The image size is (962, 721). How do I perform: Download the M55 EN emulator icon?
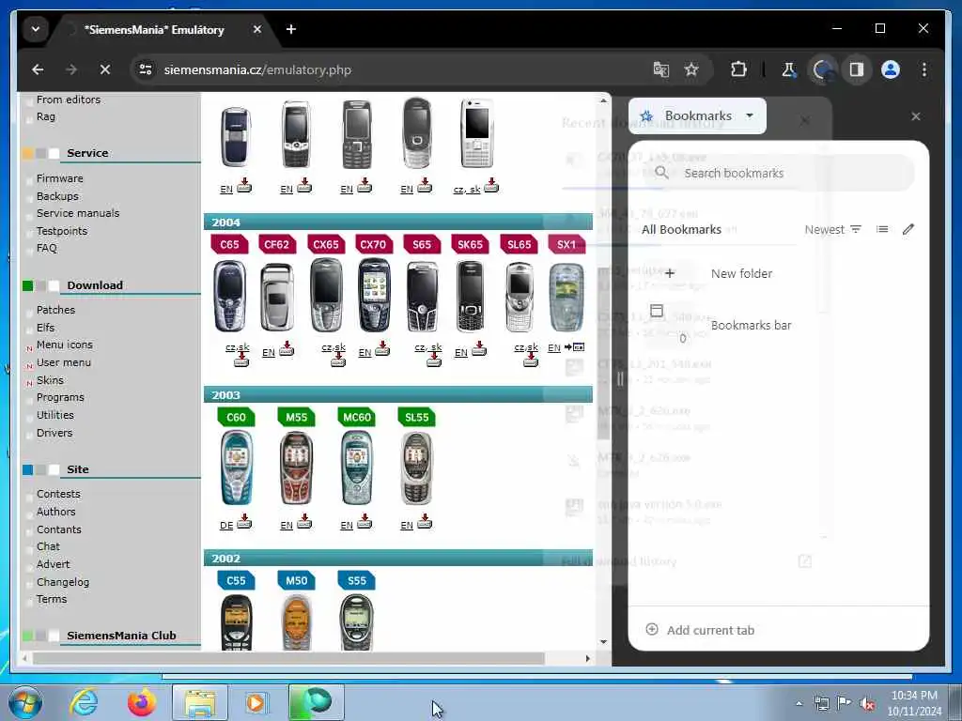click(x=304, y=522)
